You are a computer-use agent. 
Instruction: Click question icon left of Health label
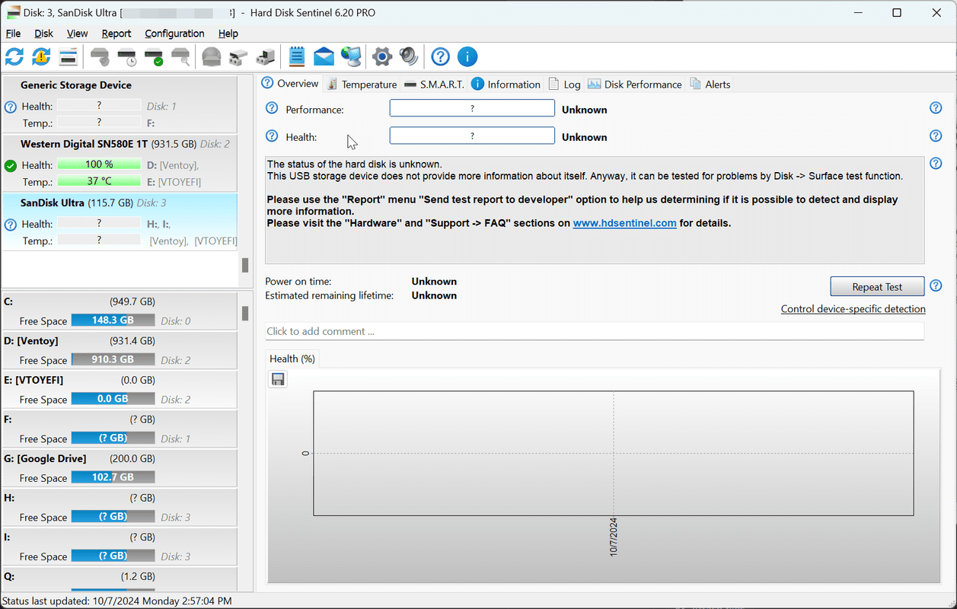point(272,136)
